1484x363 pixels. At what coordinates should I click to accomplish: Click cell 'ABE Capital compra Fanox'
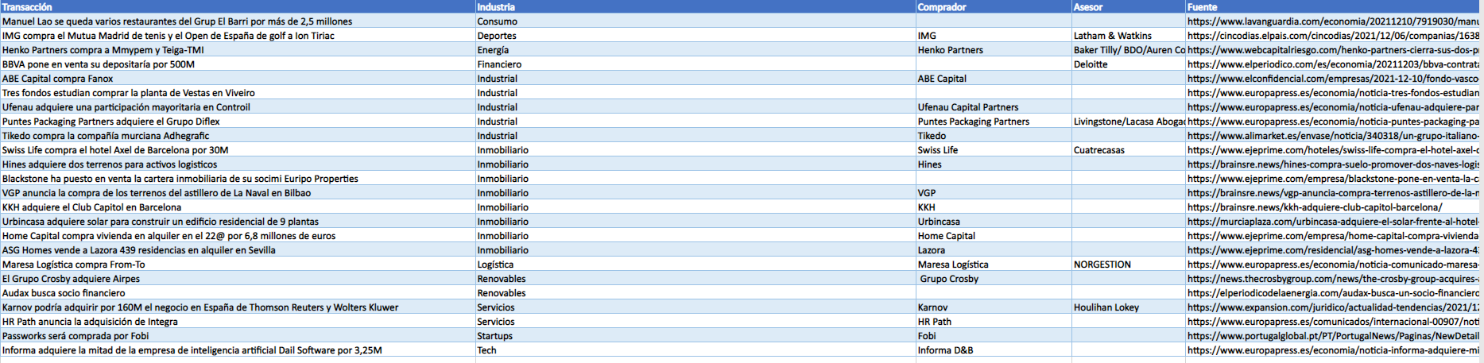[x=238, y=79]
